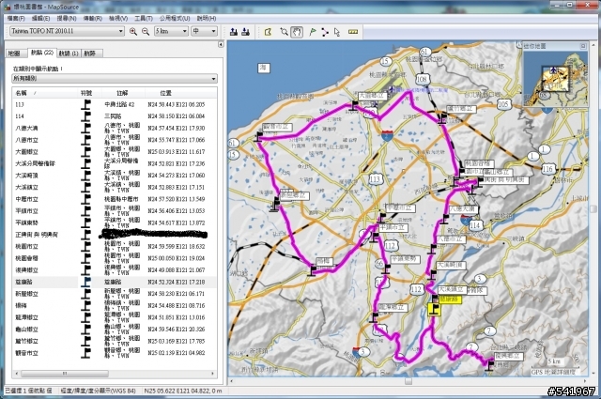Select the zoom tool in toolbar

coord(284,32)
